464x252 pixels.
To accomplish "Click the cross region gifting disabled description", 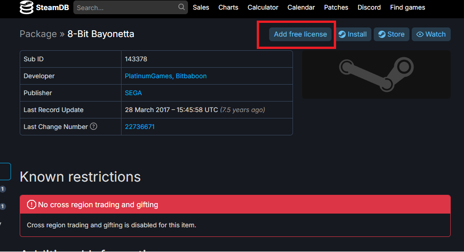I will tap(111, 225).
